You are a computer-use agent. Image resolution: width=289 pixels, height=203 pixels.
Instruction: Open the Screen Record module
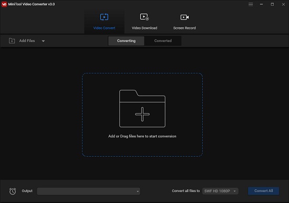pyautogui.click(x=184, y=22)
